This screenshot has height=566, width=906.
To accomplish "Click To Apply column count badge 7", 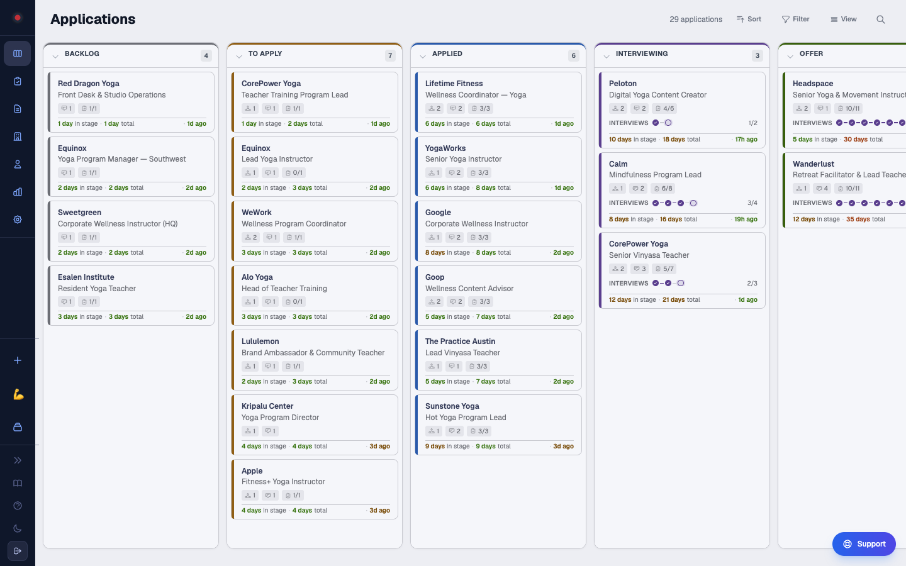I will 390,55.
